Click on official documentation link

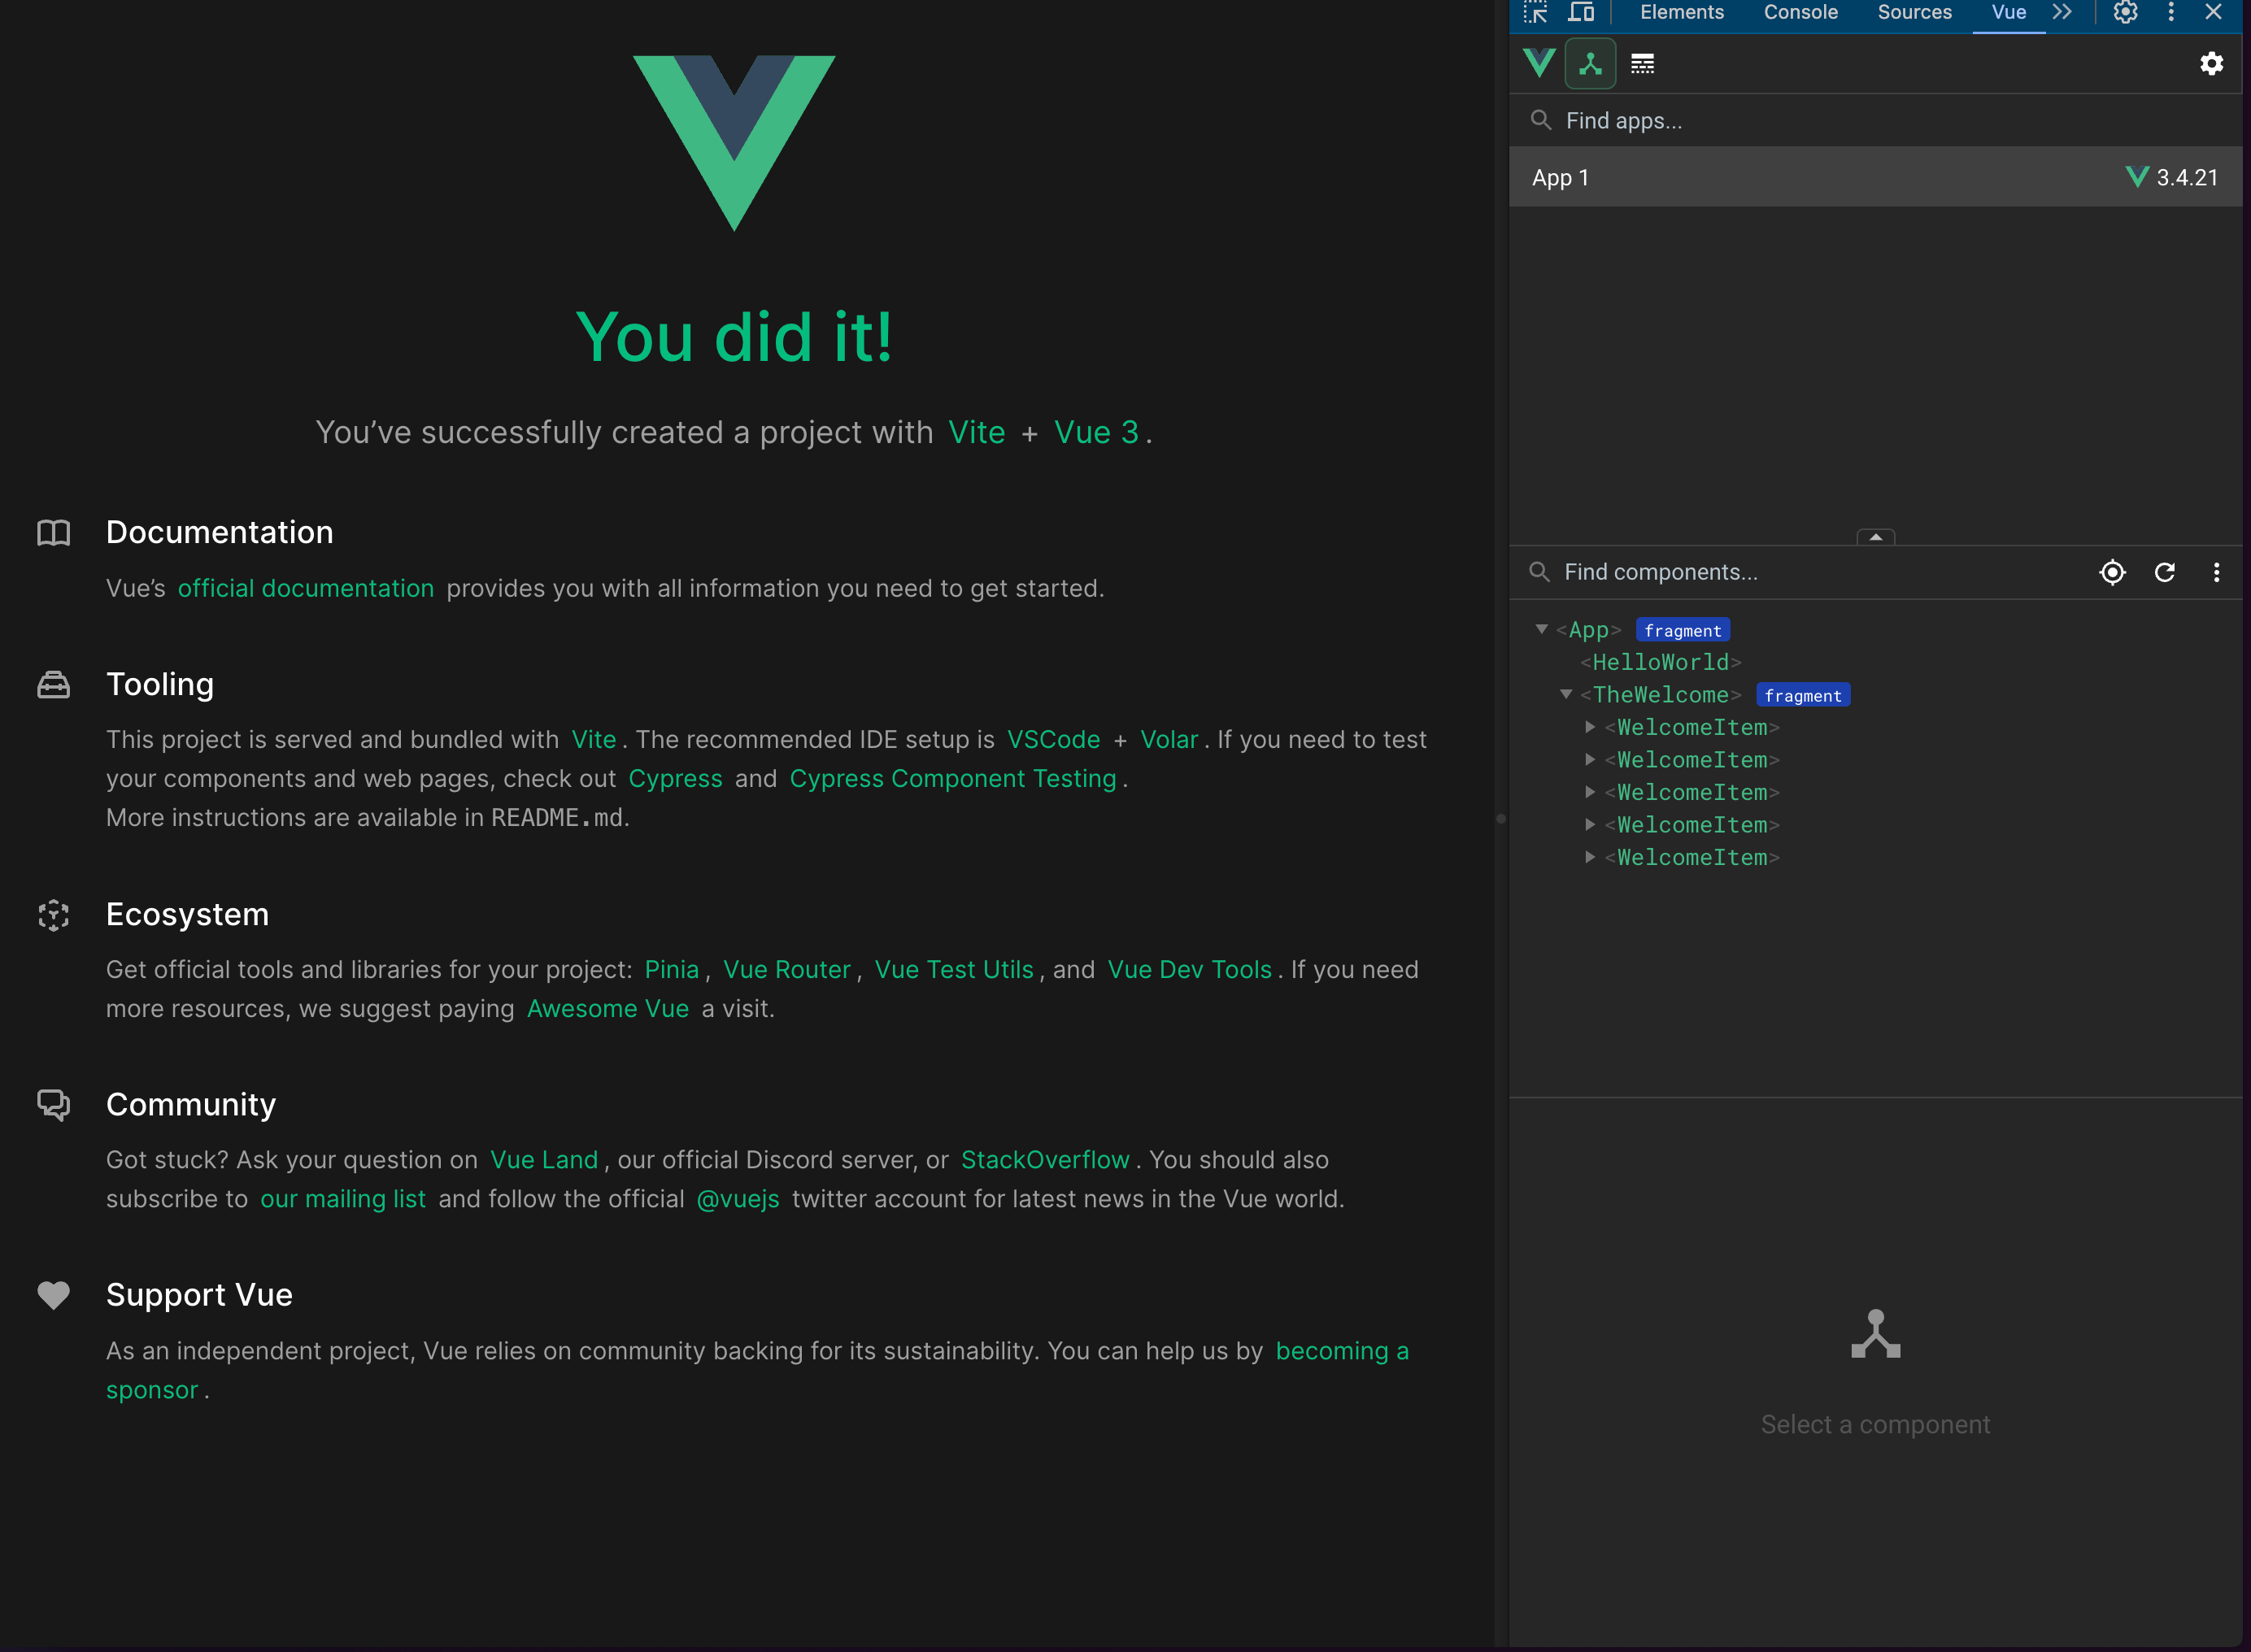(x=306, y=587)
